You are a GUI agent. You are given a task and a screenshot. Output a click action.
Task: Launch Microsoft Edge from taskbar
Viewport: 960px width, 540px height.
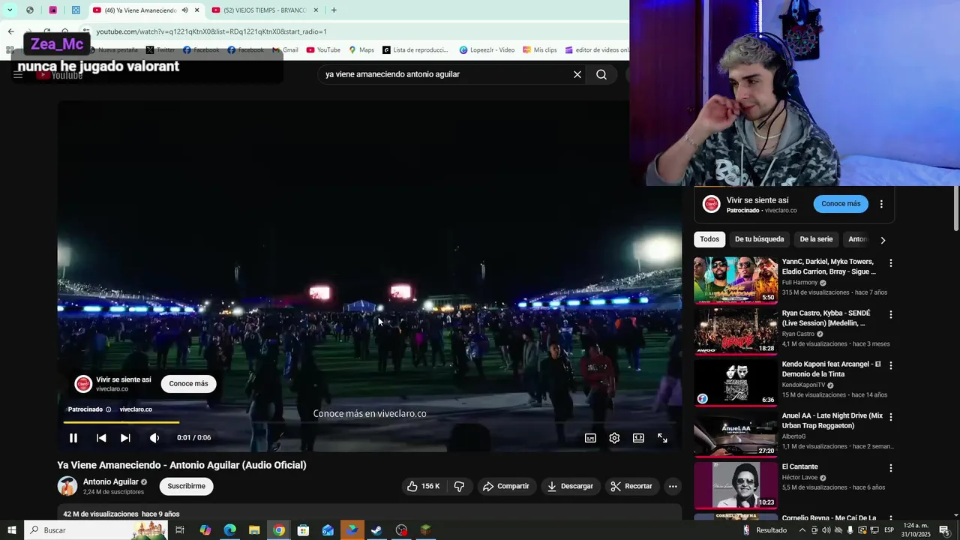point(229,530)
